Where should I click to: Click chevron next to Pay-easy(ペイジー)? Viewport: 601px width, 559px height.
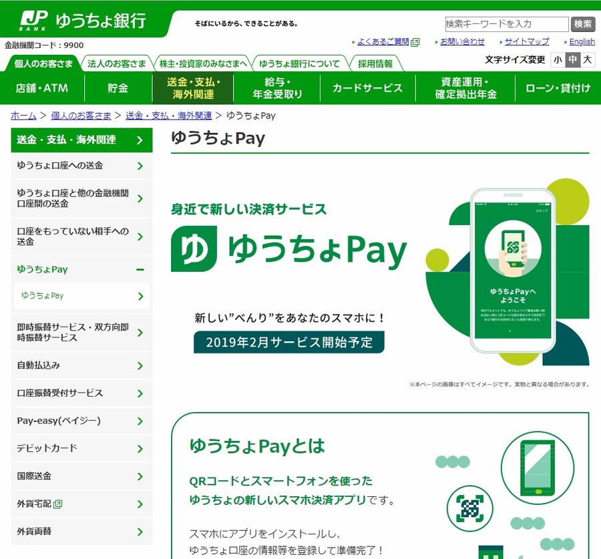[140, 421]
